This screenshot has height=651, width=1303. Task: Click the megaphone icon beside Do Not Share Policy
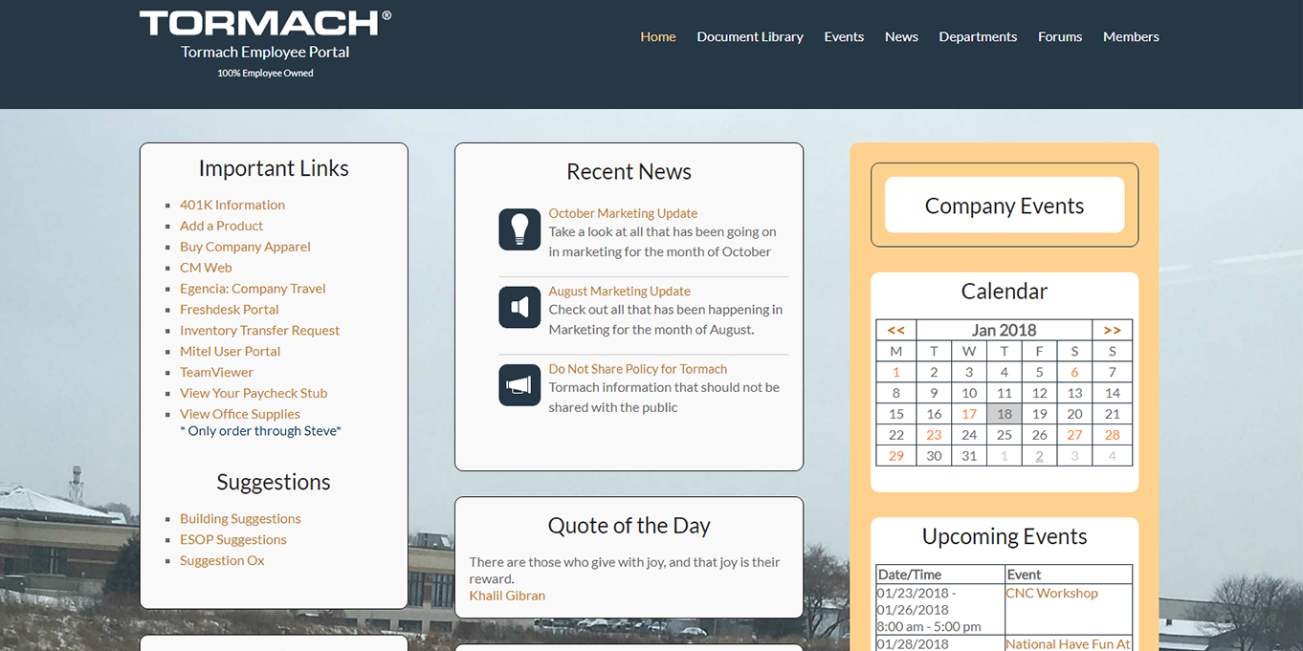[x=519, y=385]
